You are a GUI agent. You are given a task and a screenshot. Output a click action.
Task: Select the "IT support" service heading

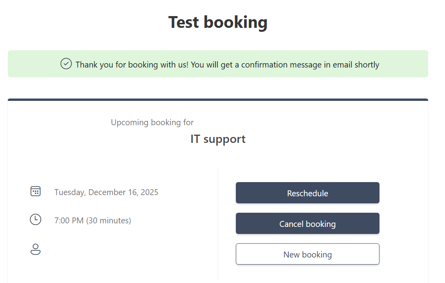pos(218,139)
